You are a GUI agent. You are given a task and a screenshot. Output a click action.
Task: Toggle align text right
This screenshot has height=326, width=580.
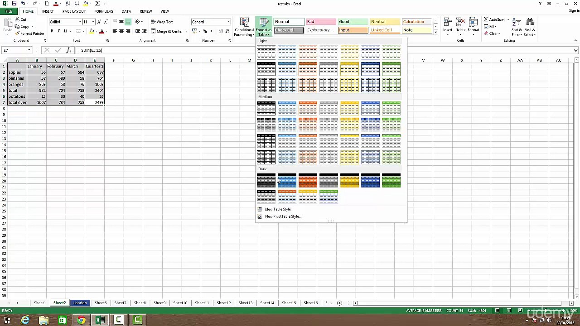tap(128, 31)
